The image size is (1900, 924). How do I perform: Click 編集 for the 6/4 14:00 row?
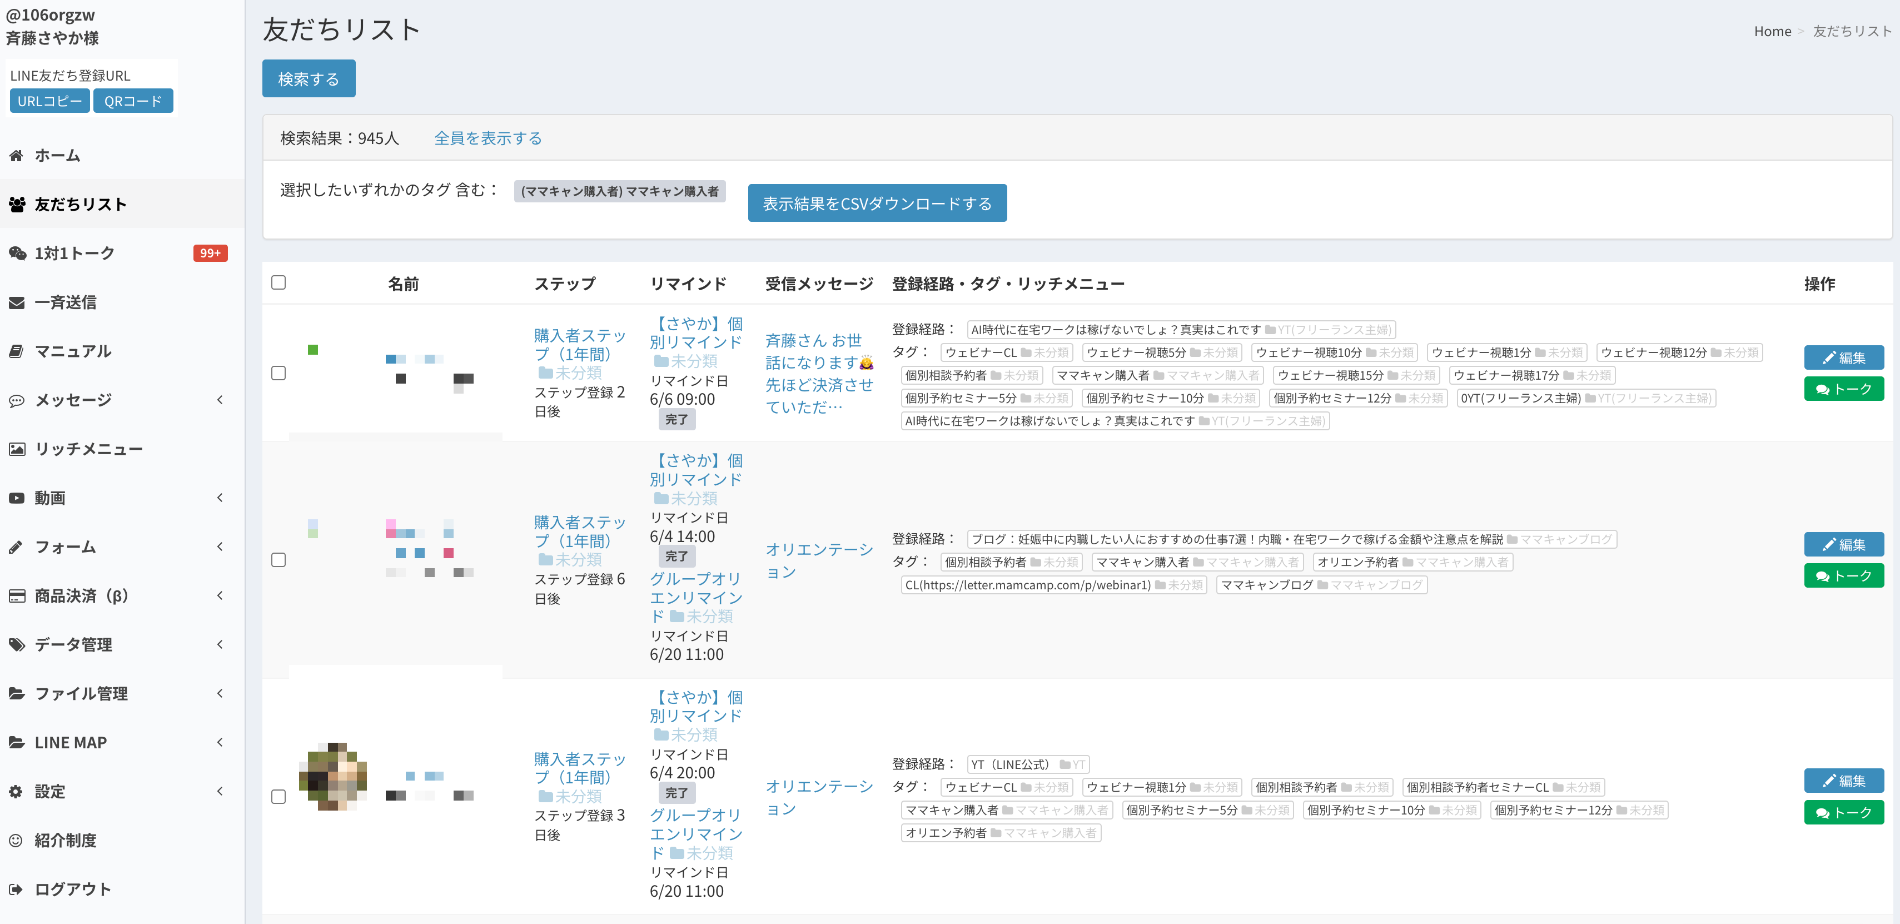(1843, 544)
